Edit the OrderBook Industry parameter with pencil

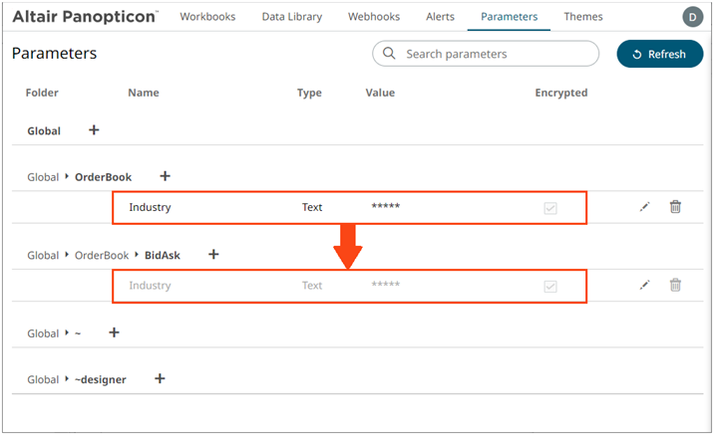pyautogui.click(x=645, y=207)
